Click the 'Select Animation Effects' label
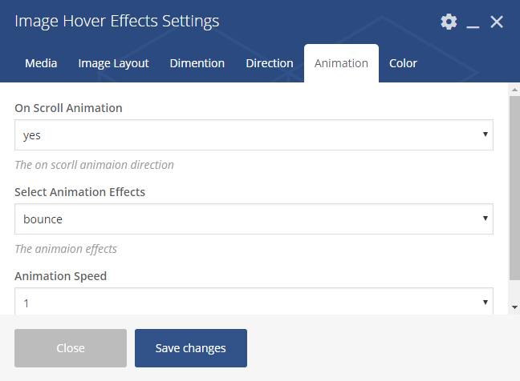 coord(80,192)
